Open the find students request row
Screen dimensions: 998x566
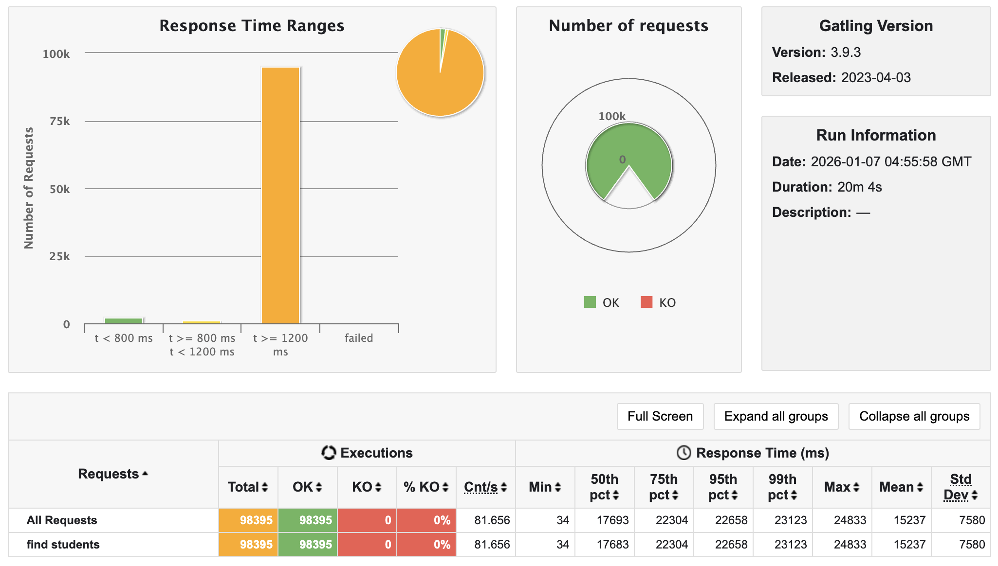point(63,545)
